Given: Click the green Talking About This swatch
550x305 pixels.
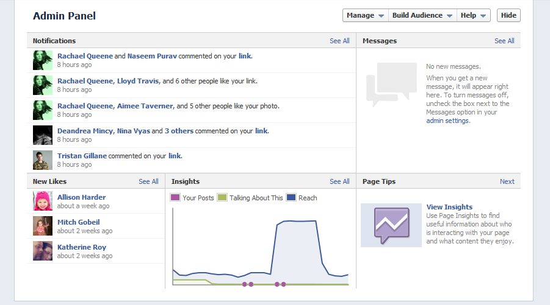Looking at the screenshot, I should [x=222, y=197].
